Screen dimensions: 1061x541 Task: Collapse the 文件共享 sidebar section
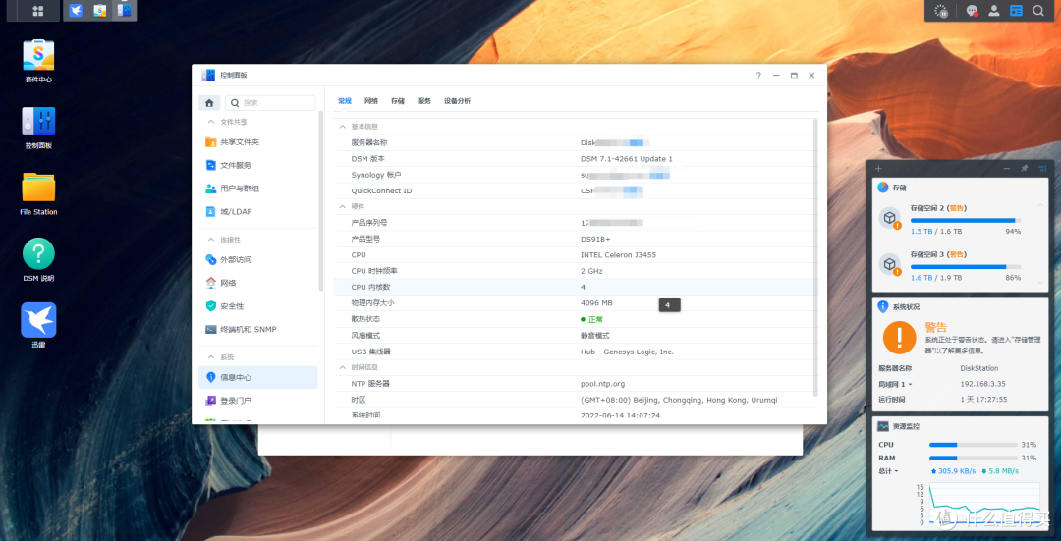tap(210, 122)
